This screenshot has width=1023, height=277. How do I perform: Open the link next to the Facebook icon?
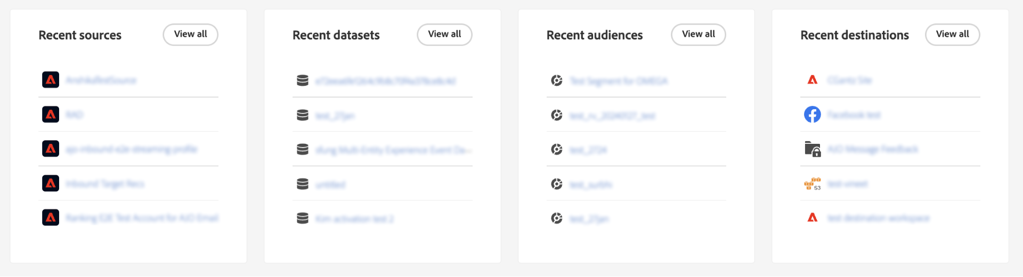854,115
